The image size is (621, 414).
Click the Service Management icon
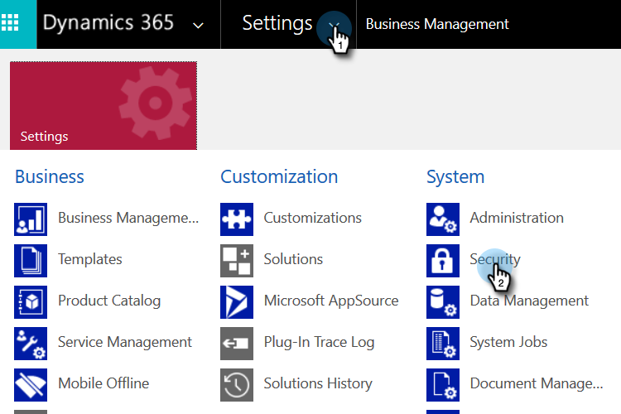[31, 343]
